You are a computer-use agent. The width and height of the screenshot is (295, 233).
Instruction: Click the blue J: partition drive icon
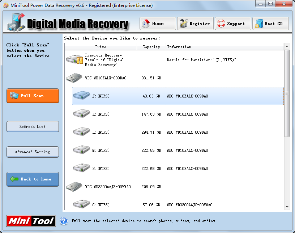81,95
